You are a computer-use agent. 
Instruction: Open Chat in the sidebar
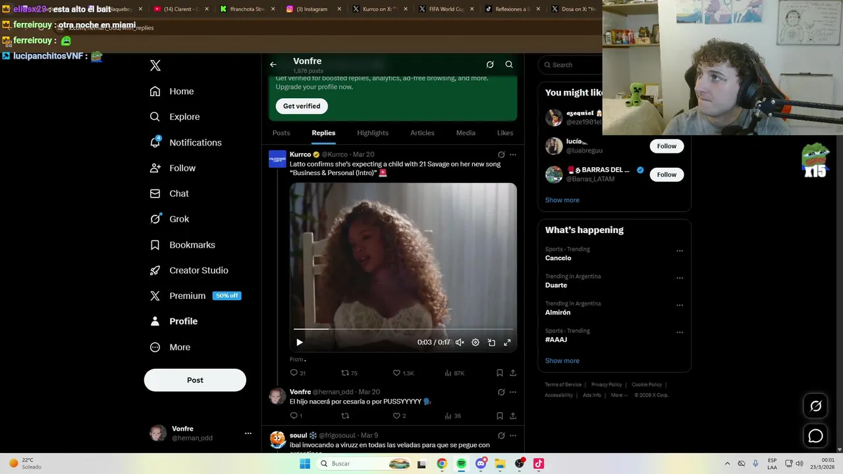coord(169,194)
